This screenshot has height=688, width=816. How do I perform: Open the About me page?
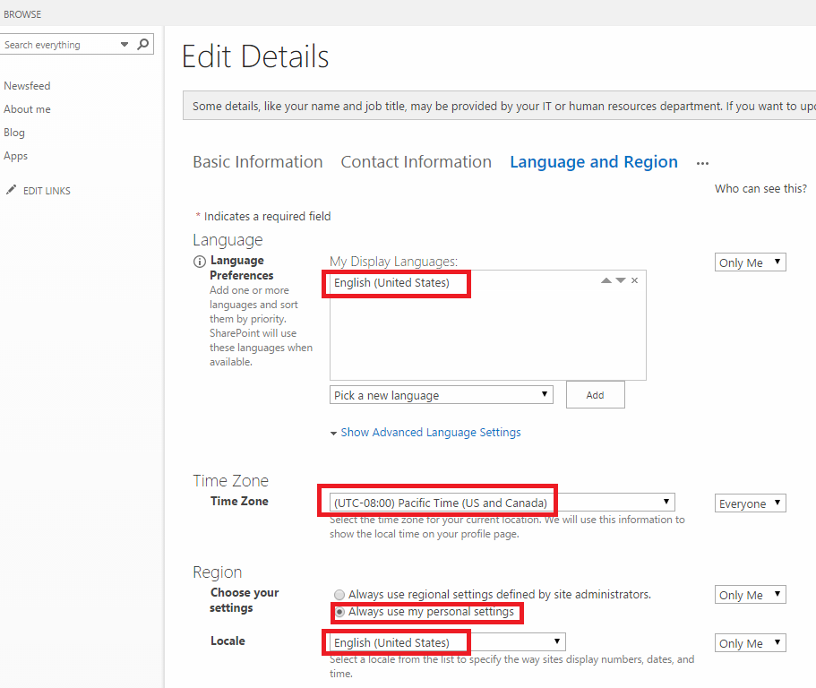pyautogui.click(x=27, y=109)
